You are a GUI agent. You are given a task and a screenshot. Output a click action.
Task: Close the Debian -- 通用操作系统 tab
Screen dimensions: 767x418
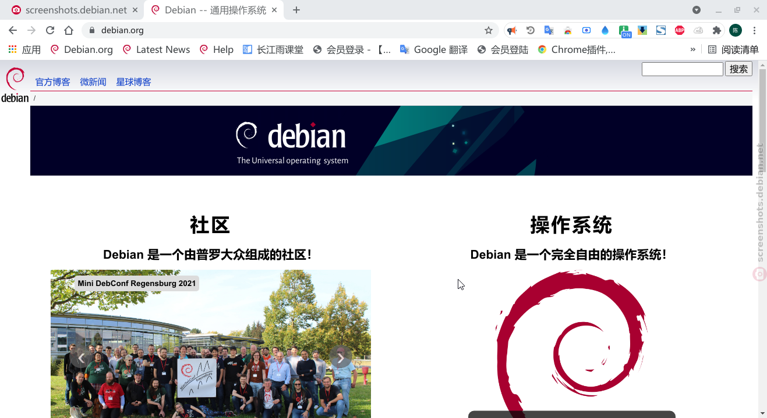click(x=275, y=10)
